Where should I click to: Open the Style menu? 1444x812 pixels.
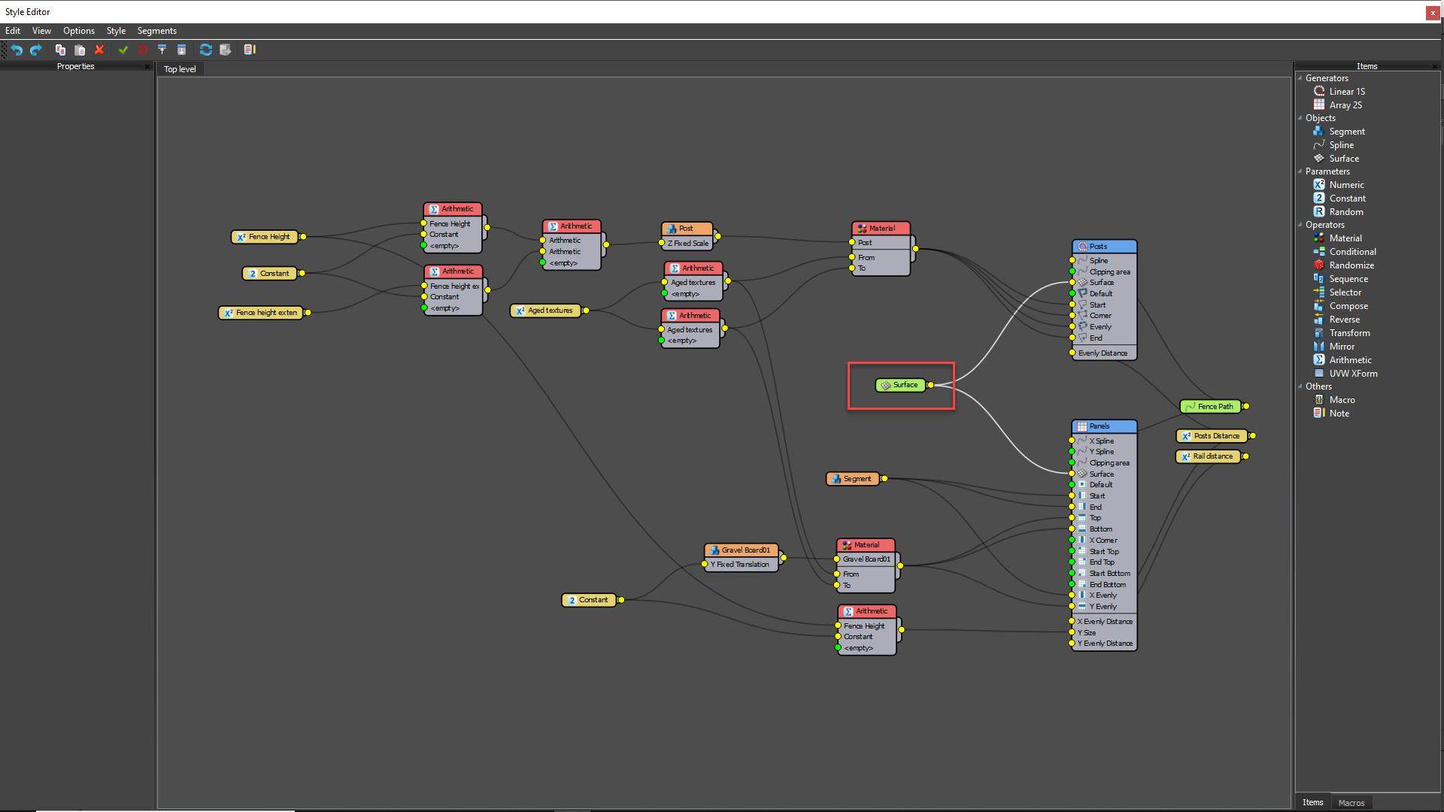click(116, 31)
